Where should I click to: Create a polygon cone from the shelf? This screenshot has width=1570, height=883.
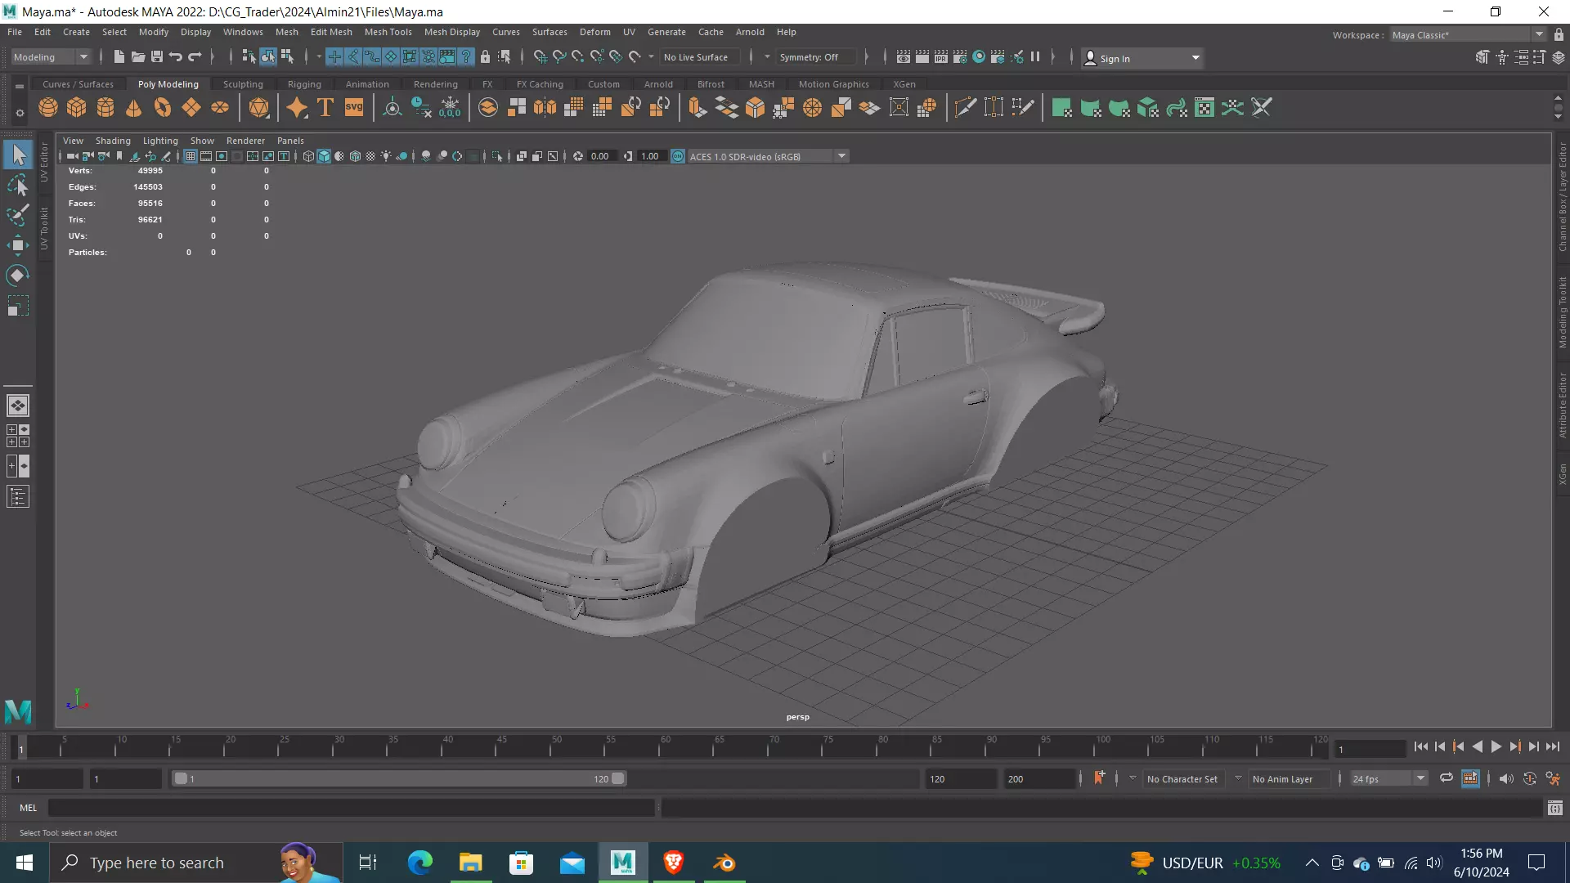tap(134, 108)
